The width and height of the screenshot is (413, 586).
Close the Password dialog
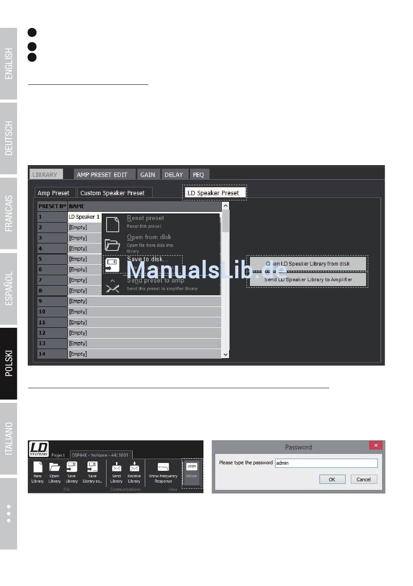point(376,446)
